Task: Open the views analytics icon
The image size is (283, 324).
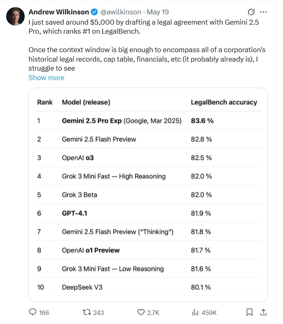Action: point(196,312)
